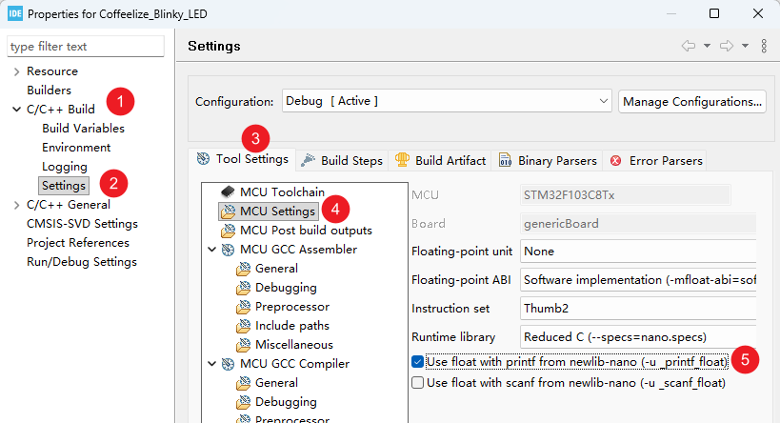Screen dimensions: 780x423
Task: Select Include paths under MCU GCC Assembler
Action: click(x=293, y=325)
